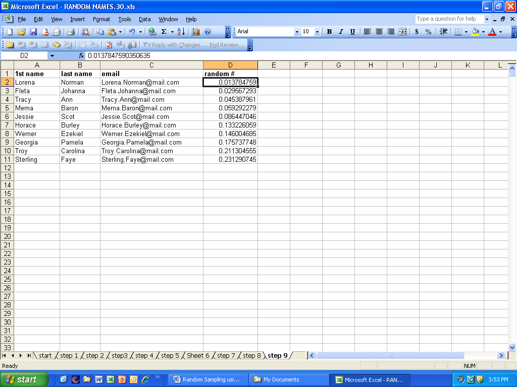This screenshot has width=517, height=387.
Task: Open Print Preview magnifier icon
Action: [x=85, y=32]
